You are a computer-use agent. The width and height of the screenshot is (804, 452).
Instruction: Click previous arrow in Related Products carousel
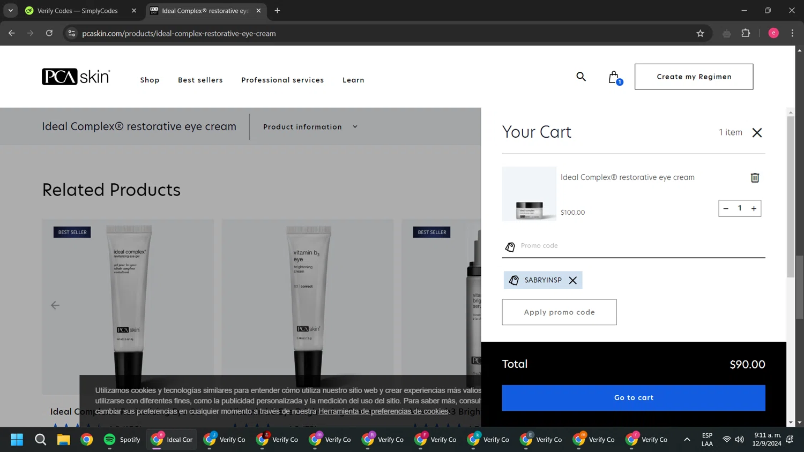55,305
